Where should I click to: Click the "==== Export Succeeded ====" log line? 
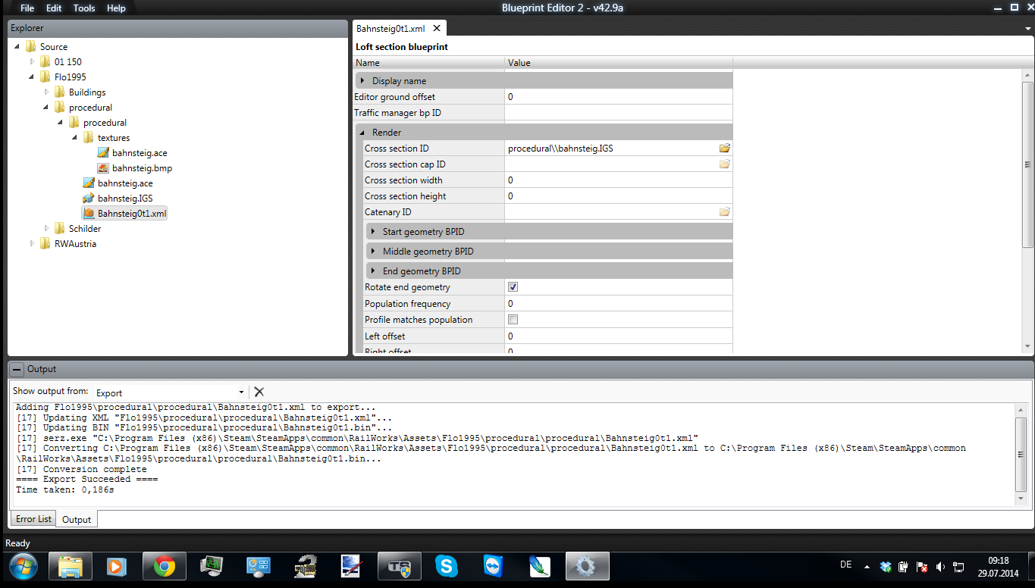[x=87, y=480]
